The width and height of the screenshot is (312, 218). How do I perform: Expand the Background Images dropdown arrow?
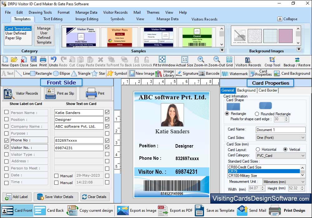pos(299,49)
